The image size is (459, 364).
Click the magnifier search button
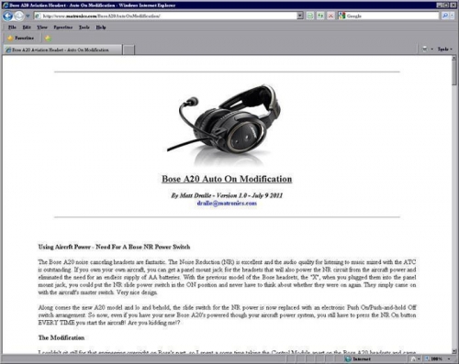(445, 16)
